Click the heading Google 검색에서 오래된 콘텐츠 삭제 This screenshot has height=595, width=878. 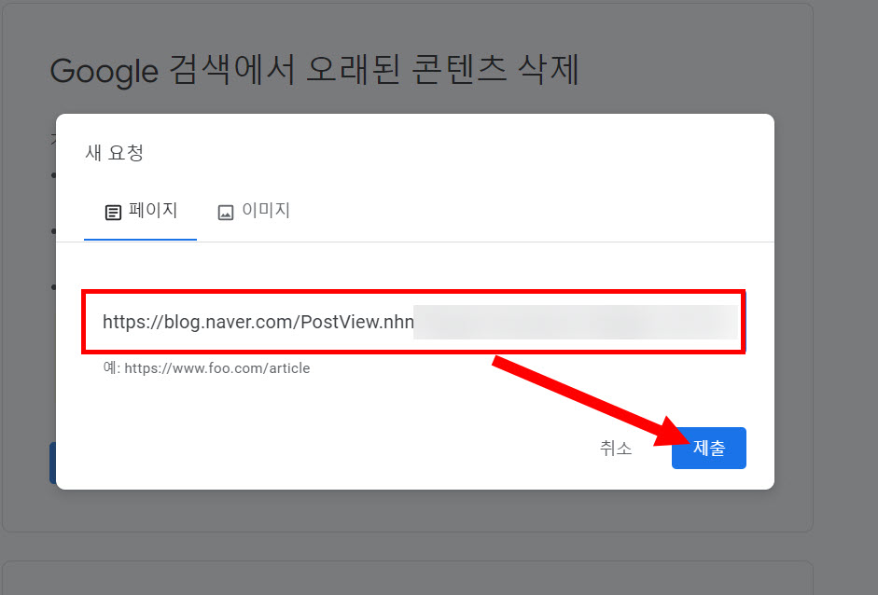(314, 71)
